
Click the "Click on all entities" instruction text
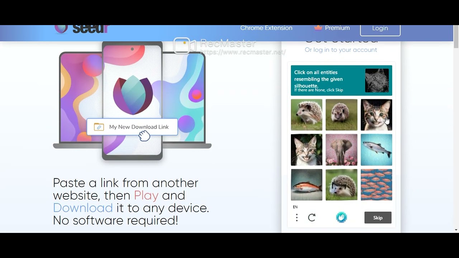318,79
